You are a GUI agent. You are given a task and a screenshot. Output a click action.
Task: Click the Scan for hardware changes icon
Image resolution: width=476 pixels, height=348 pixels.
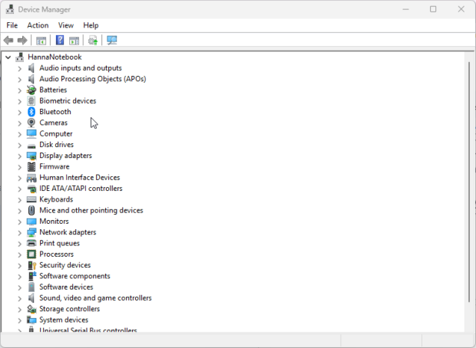(112, 41)
